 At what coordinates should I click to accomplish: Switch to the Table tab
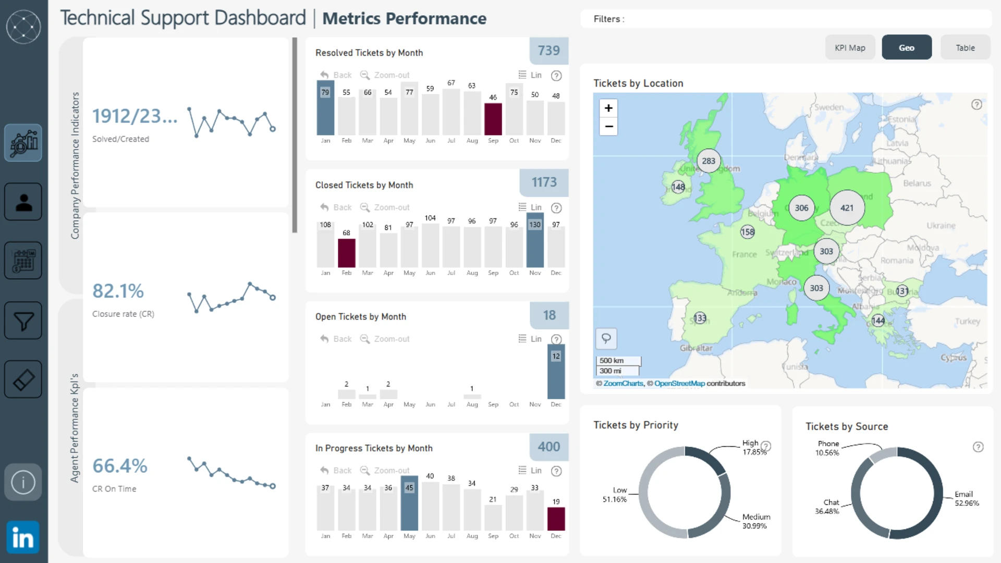(965, 47)
